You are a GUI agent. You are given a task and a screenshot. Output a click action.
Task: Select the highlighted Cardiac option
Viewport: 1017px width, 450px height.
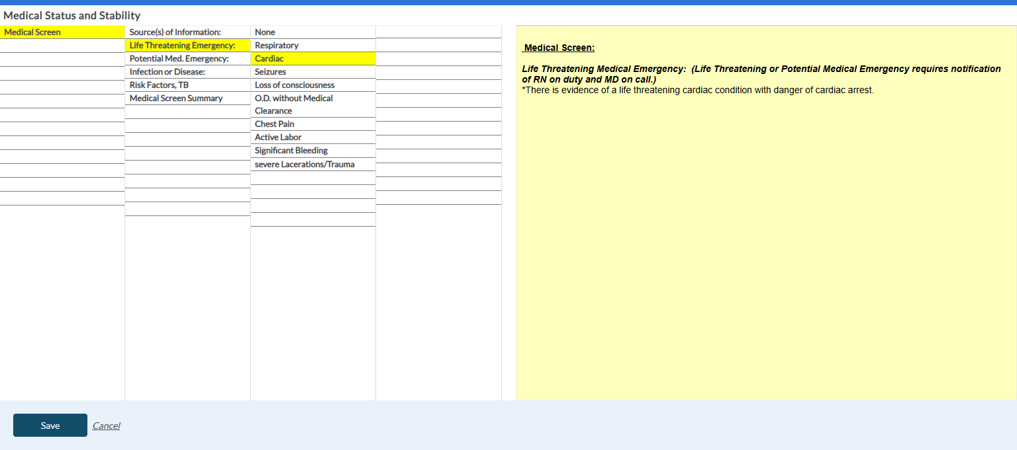point(313,59)
